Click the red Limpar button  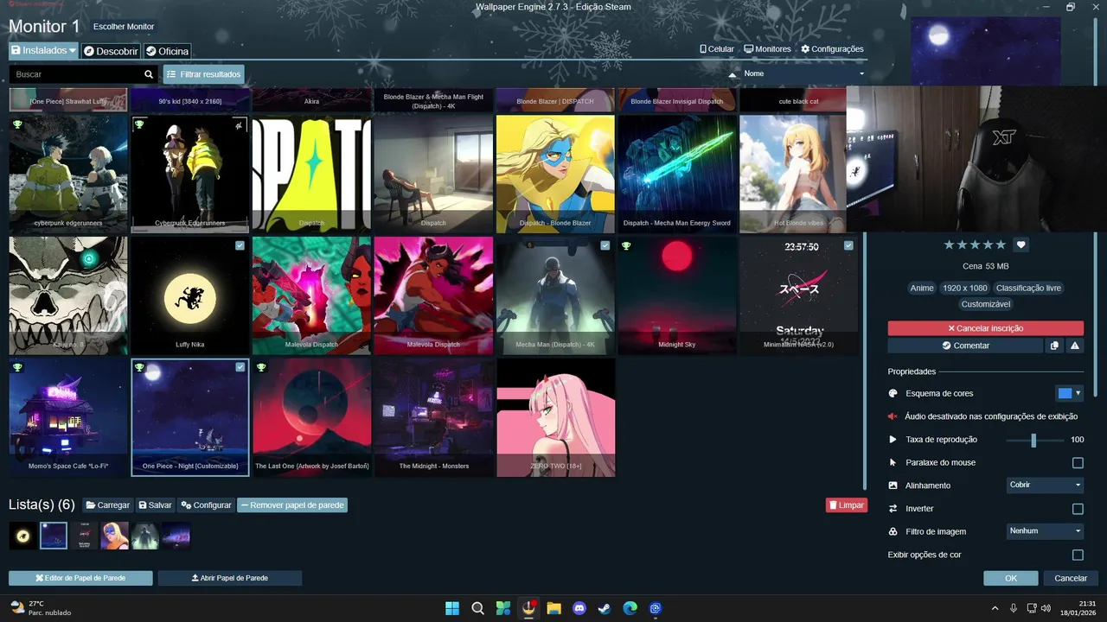(847, 505)
